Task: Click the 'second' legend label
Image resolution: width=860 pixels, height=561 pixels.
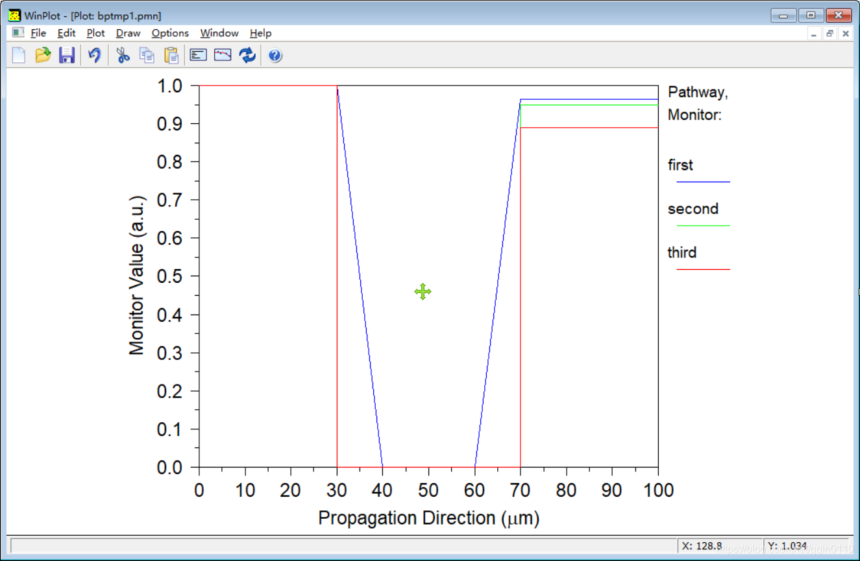Action: click(693, 209)
